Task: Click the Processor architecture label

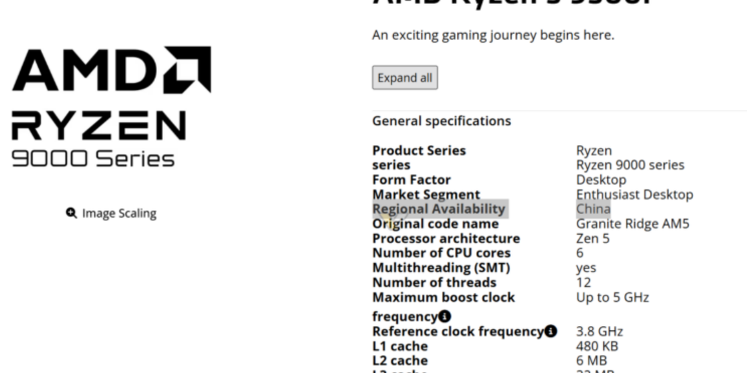Action: (x=446, y=238)
